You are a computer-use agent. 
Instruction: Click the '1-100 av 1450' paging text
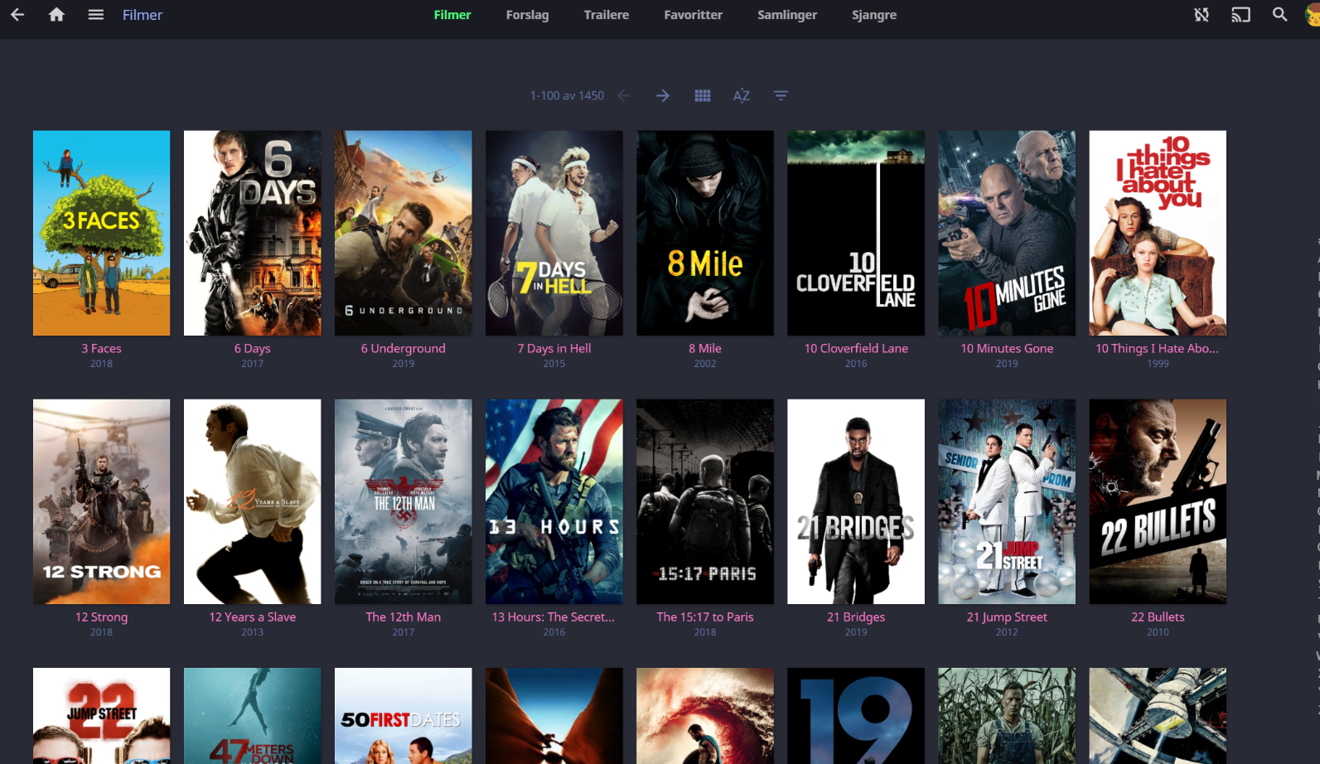(567, 96)
